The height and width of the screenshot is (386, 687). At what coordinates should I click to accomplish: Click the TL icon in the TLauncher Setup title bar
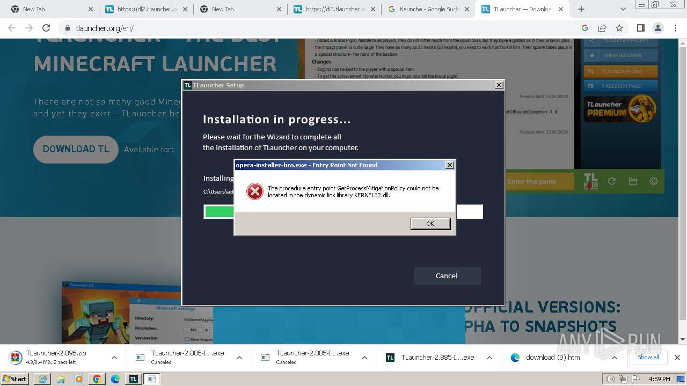pos(188,85)
